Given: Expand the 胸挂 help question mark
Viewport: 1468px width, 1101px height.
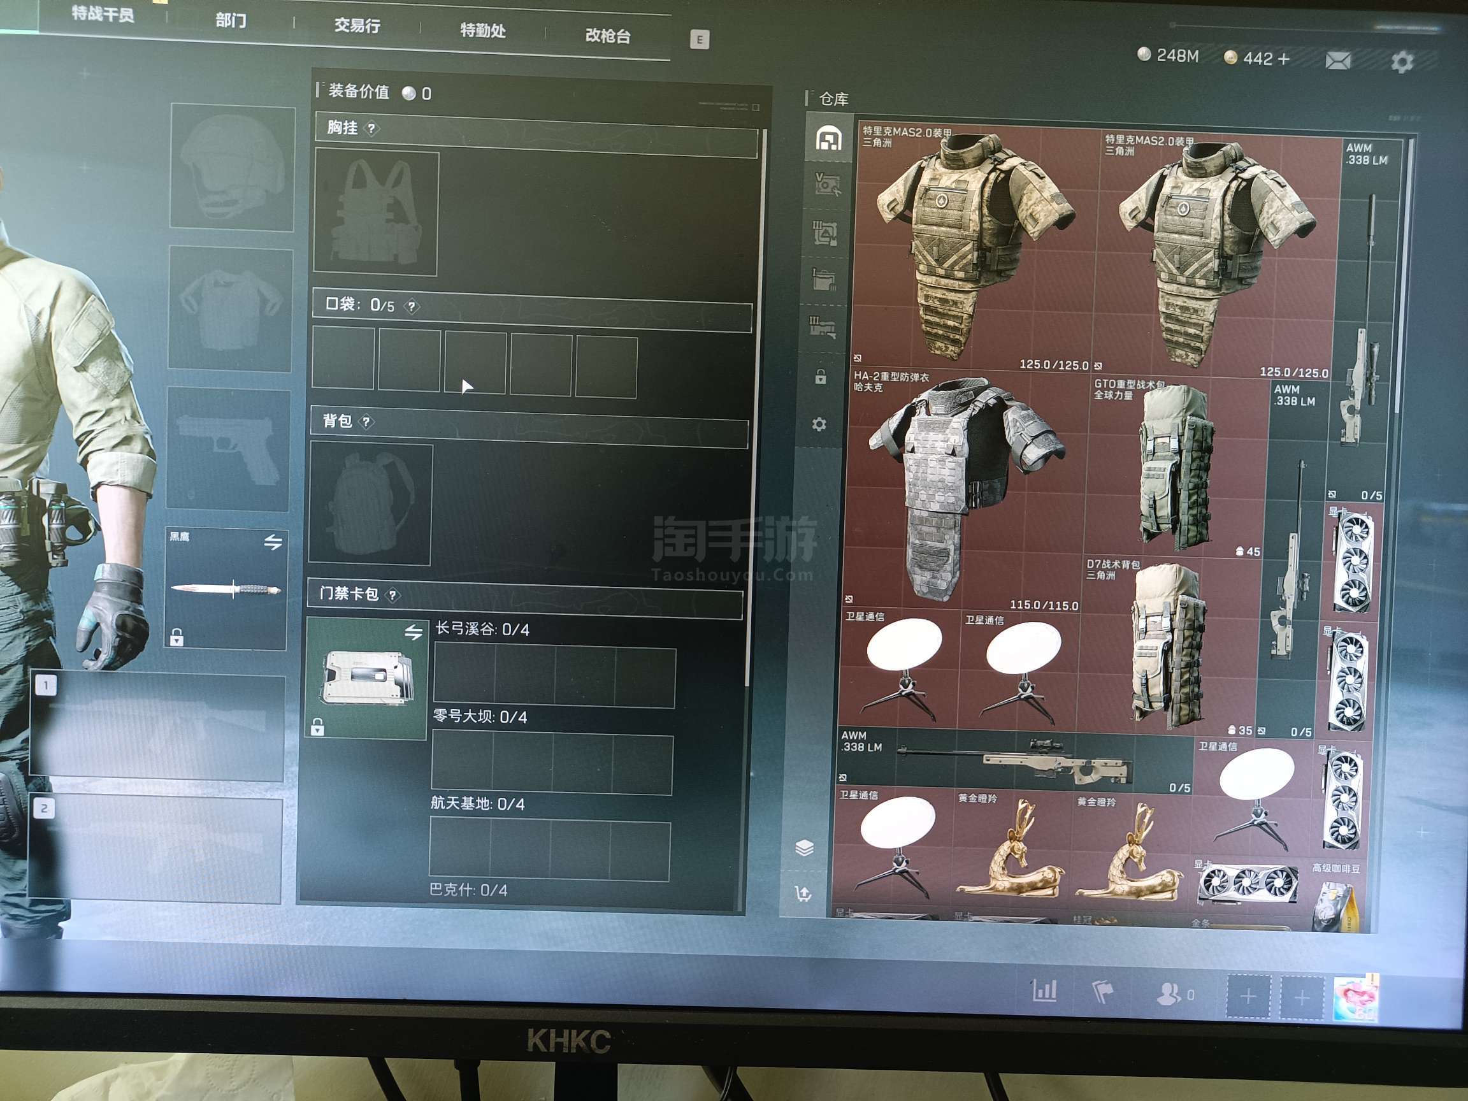Looking at the screenshot, I should click(x=371, y=129).
